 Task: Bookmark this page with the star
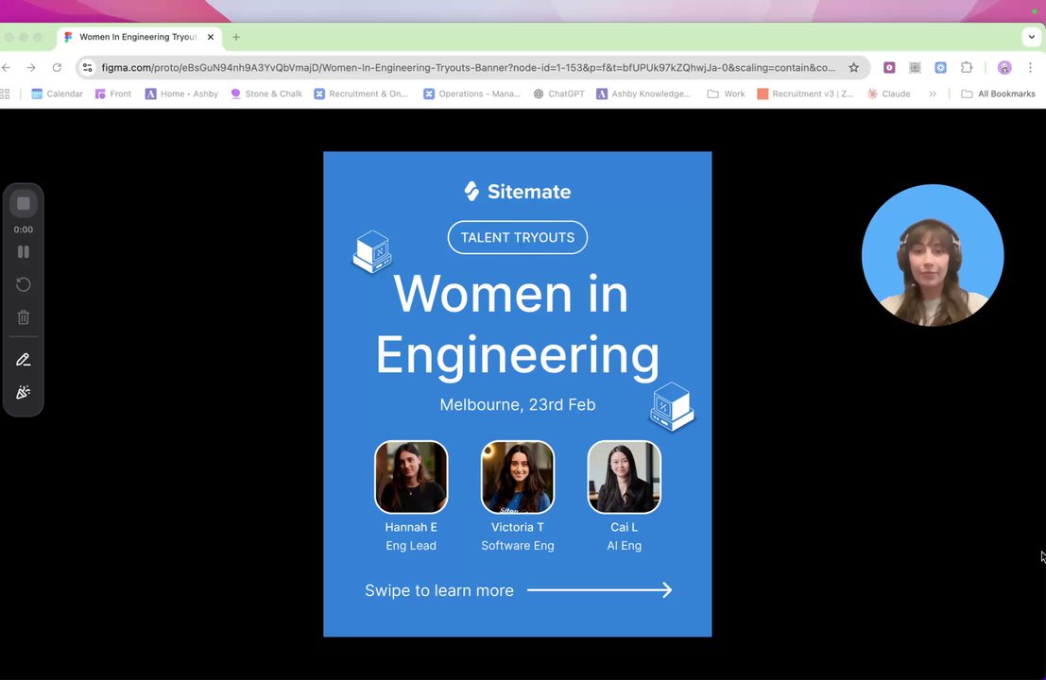point(854,67)
